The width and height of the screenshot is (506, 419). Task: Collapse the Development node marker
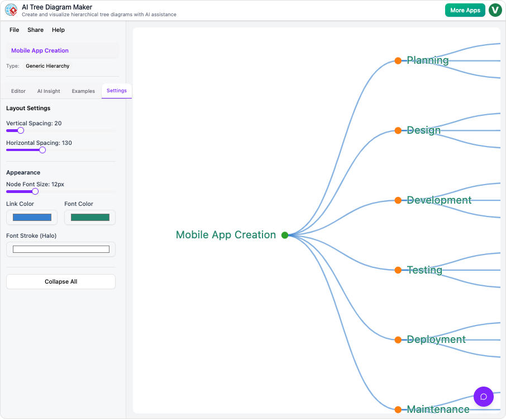tap(398, 200)
